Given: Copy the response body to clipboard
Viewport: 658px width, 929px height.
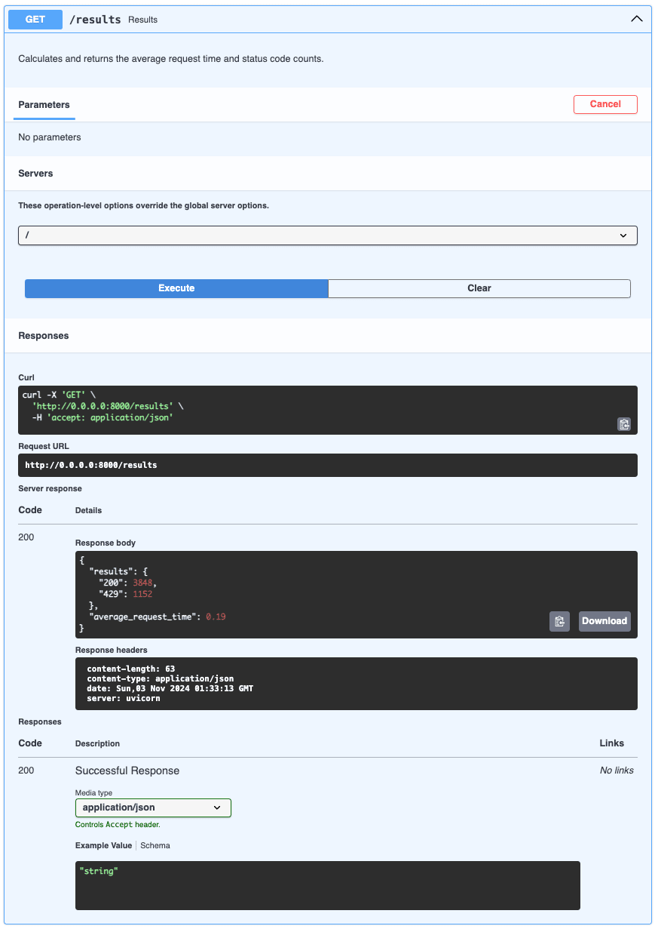Looking at the screenshot, I should 559,620.
